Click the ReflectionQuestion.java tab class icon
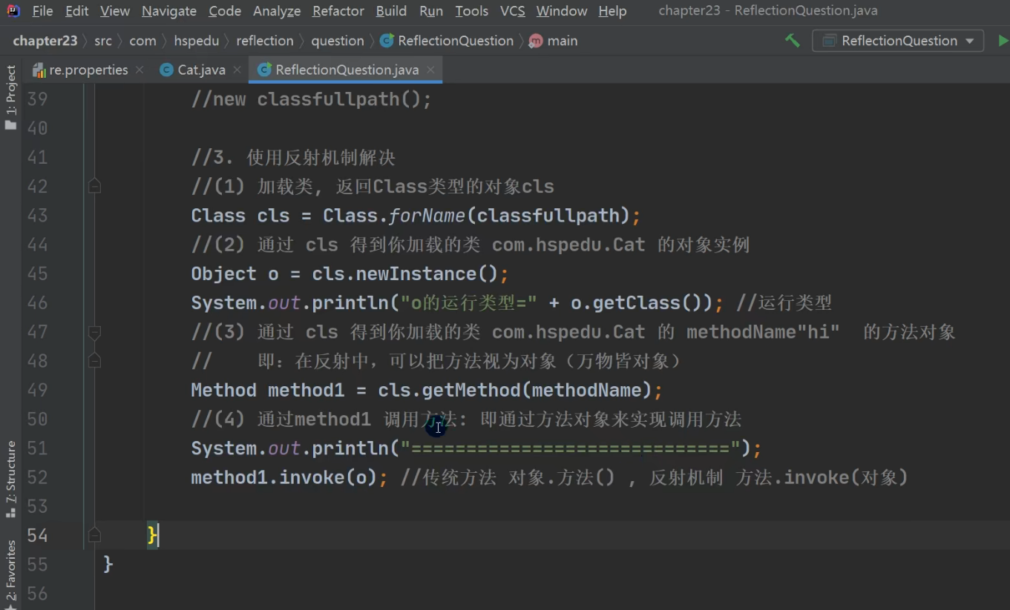The width and height of the screenshot is (1010, 610). tap(263, 70)
